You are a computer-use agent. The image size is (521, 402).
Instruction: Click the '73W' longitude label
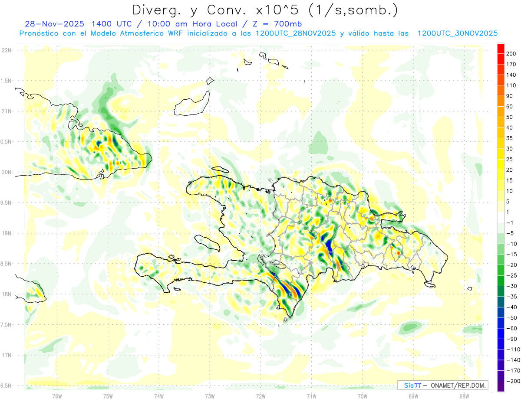click(210, 395)
